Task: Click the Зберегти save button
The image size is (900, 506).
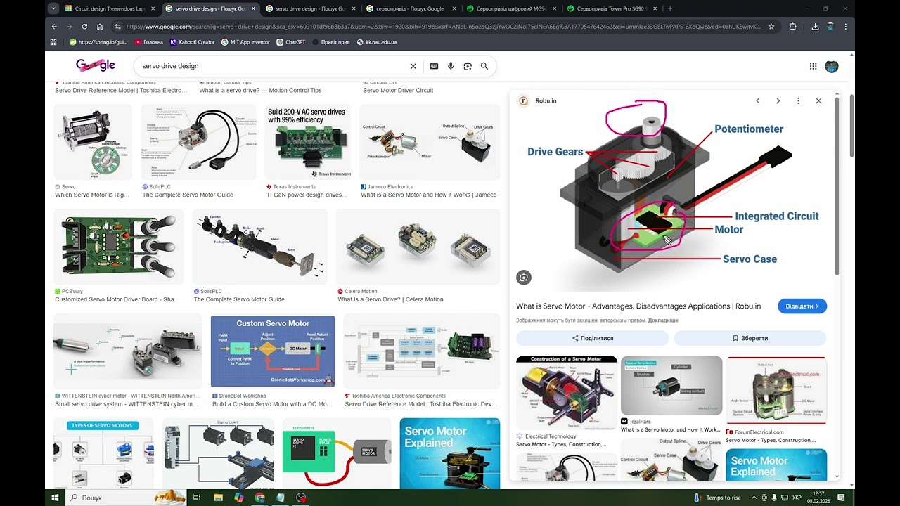Action: pyautogui.click(x=750, y=338)
